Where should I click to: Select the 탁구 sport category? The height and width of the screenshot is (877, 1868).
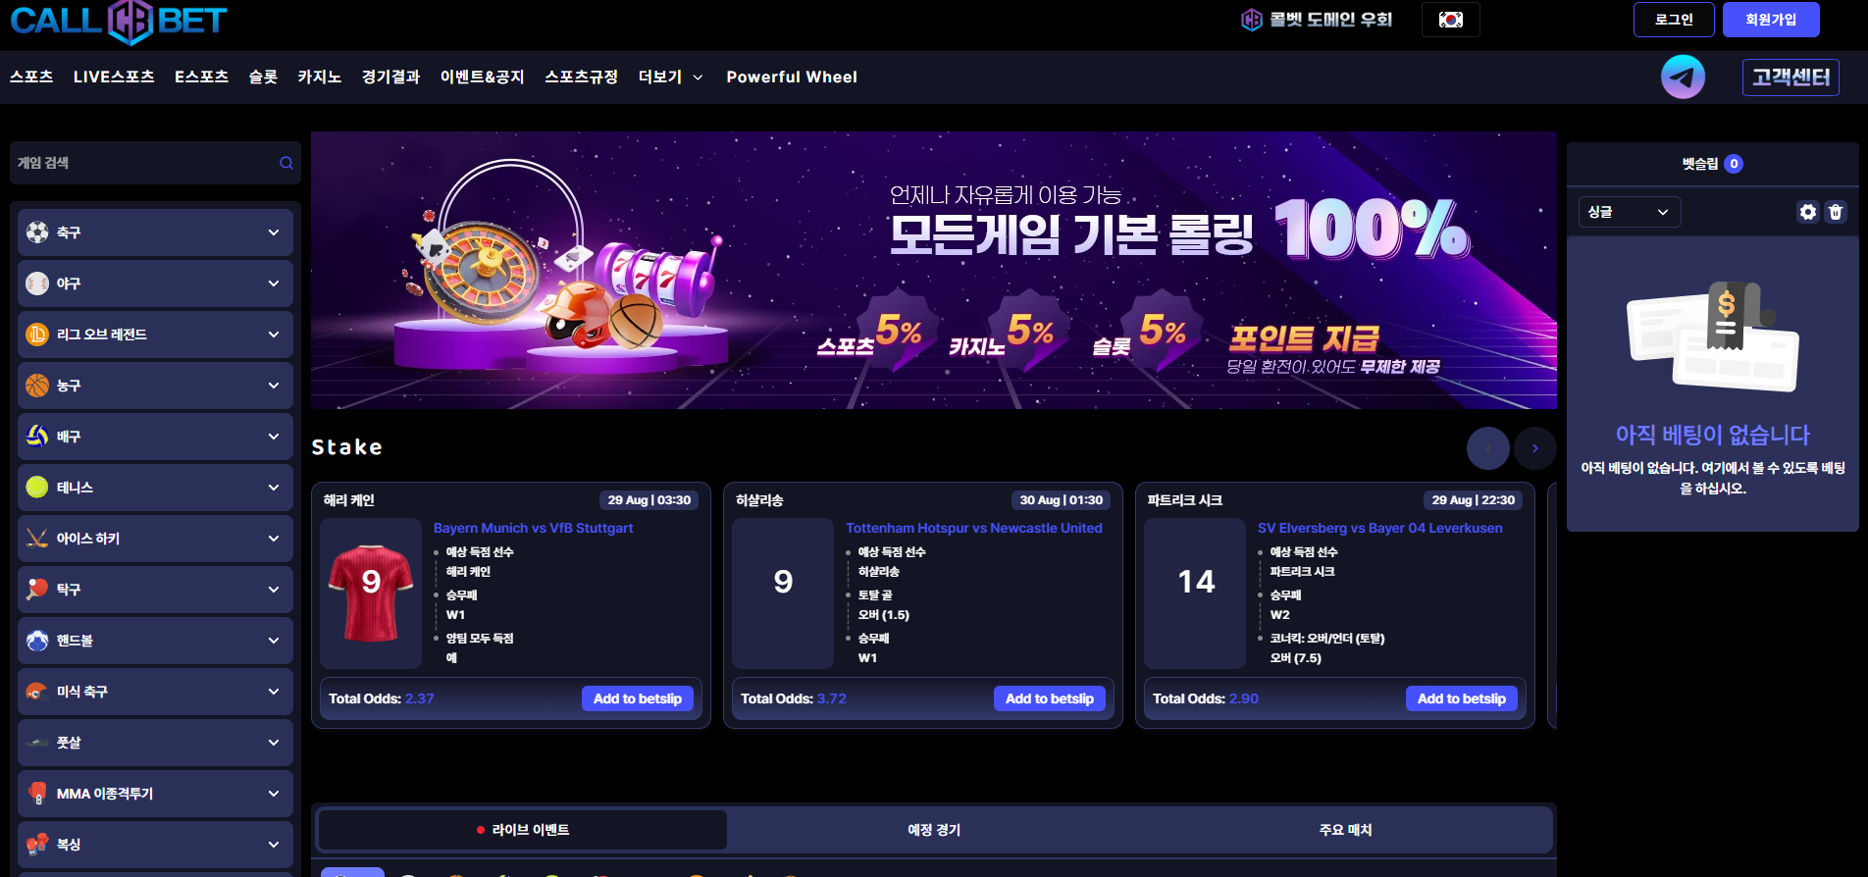pos(155,590)
